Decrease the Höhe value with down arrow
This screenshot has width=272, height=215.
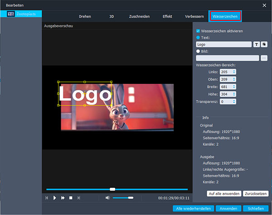pyautogui.click(x=234, y=96)
